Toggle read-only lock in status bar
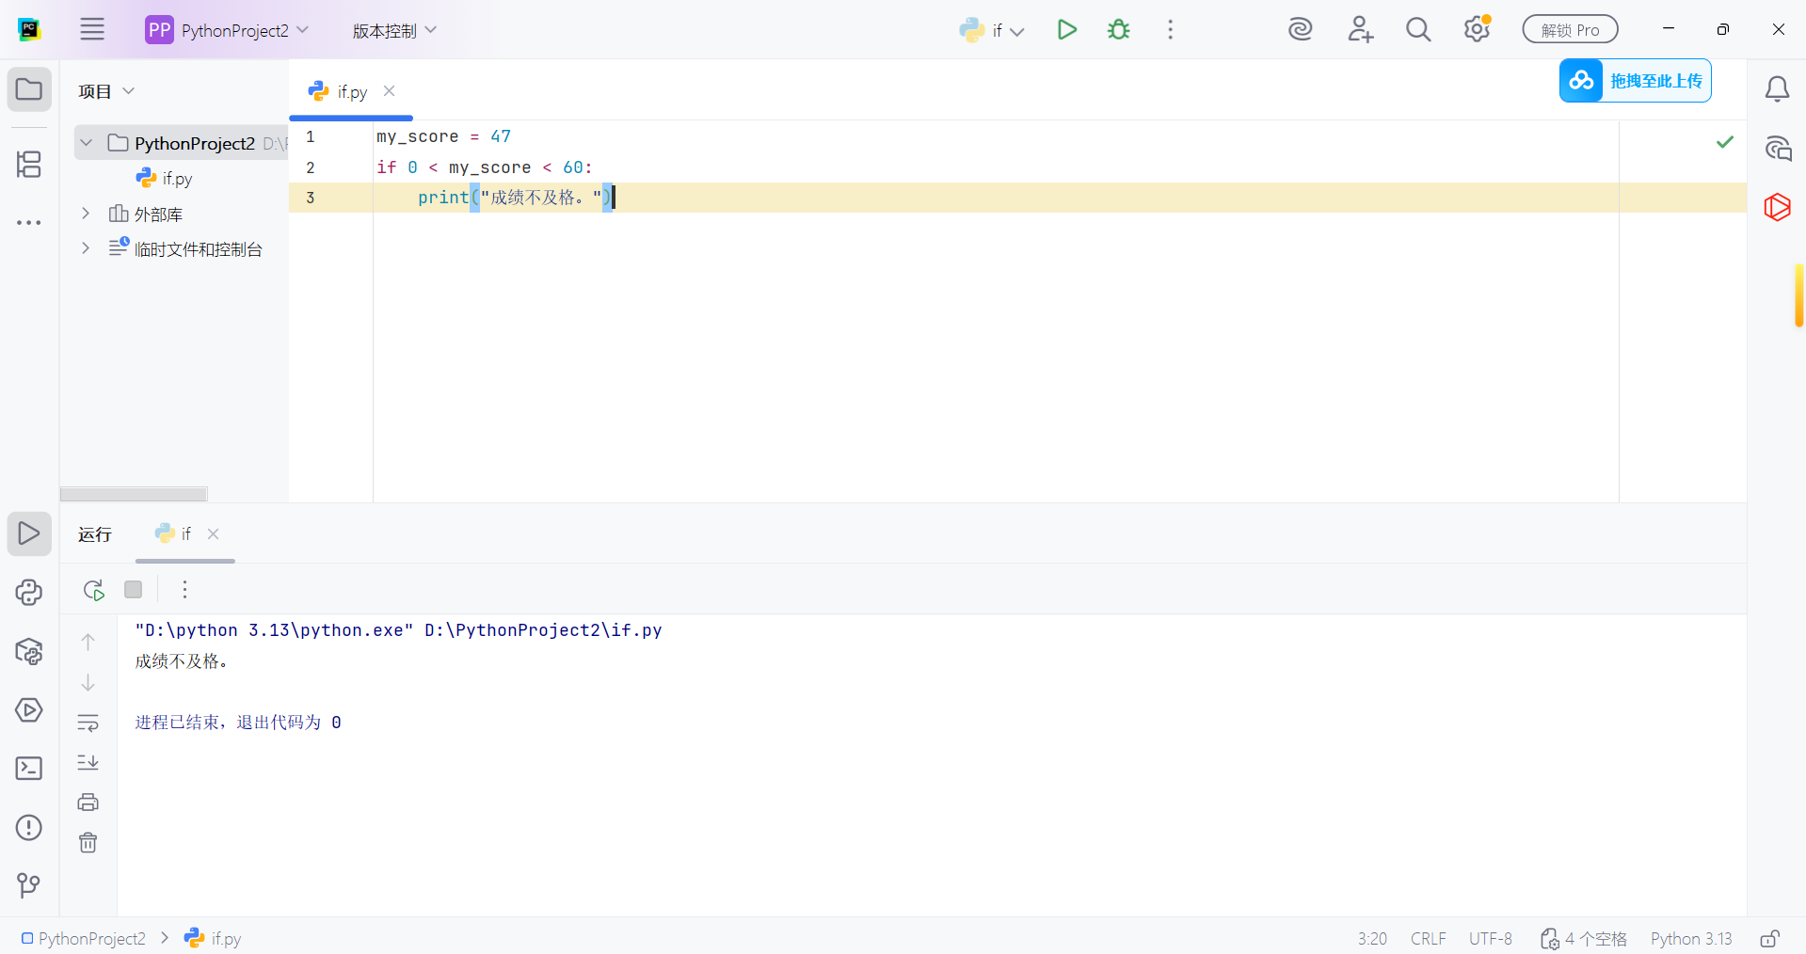 tap(1769, 938)
